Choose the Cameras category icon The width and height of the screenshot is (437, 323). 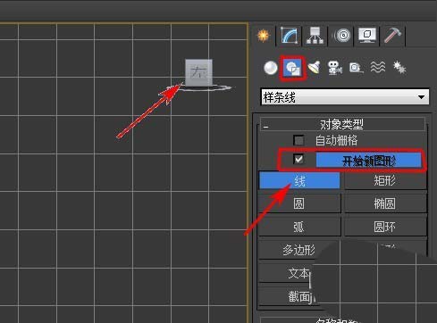[335, 68]
